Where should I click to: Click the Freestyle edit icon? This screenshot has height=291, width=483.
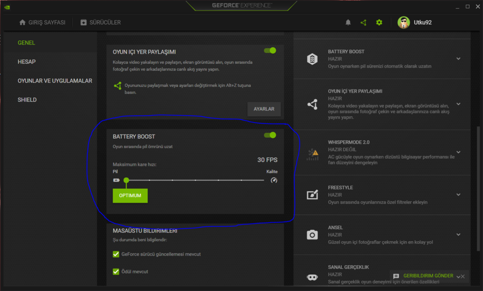tap(312, 195)
